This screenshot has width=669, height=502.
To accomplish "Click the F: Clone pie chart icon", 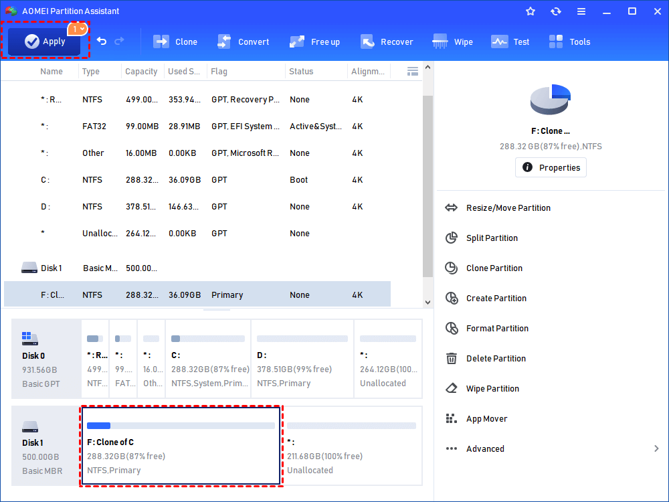I will coord(551,100).
